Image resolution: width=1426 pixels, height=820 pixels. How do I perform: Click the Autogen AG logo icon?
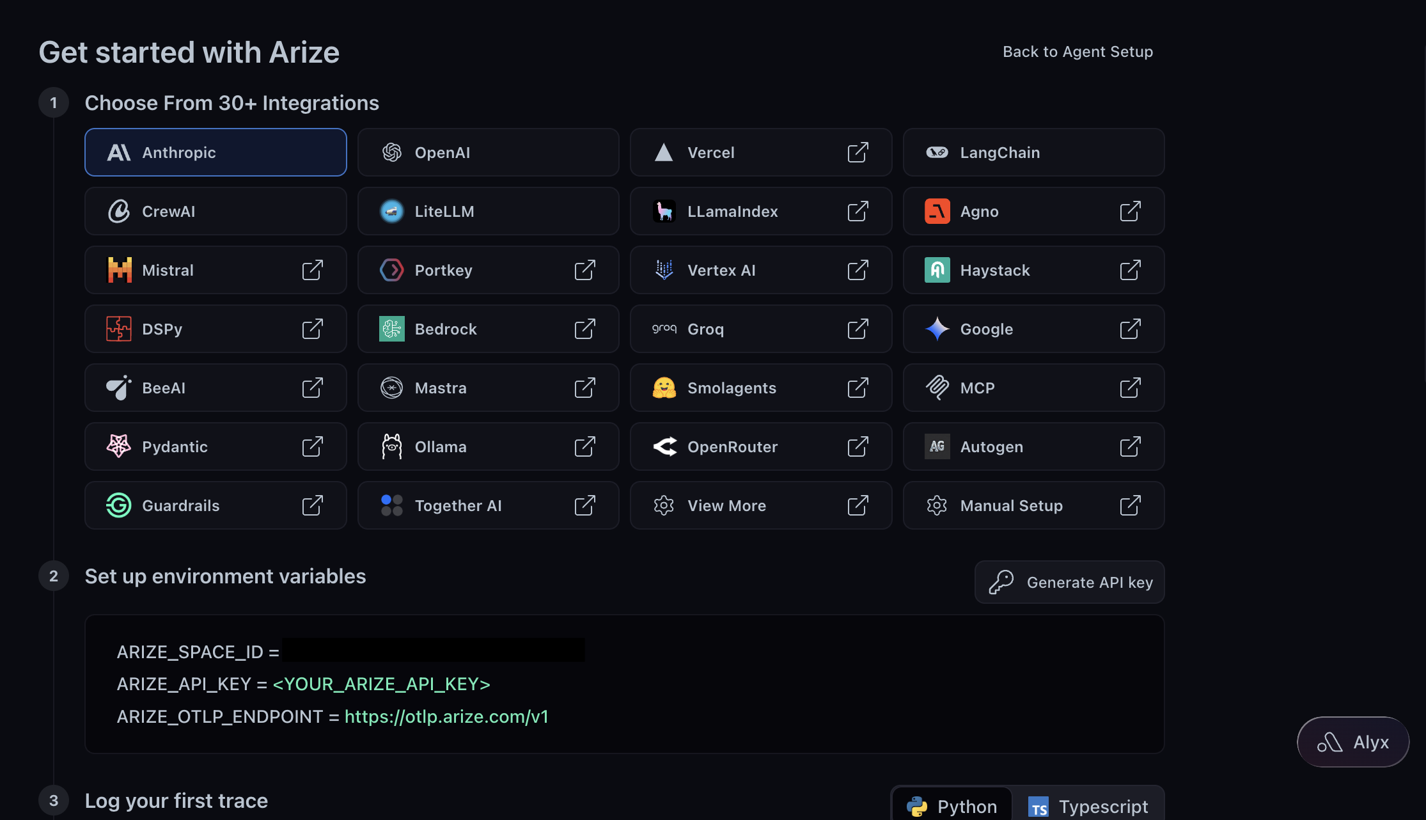coord(937,446)
